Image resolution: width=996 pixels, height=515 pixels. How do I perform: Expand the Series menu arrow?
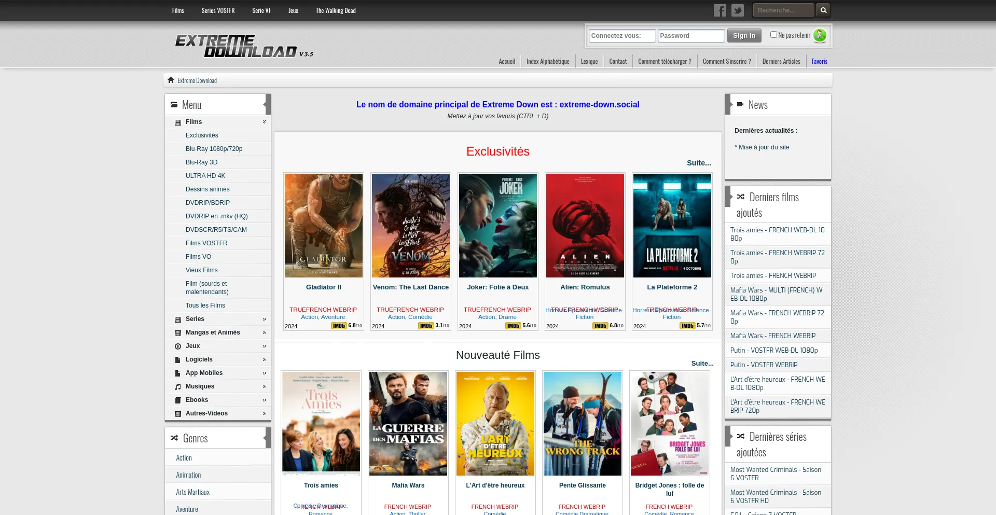(x=264, y=319)
